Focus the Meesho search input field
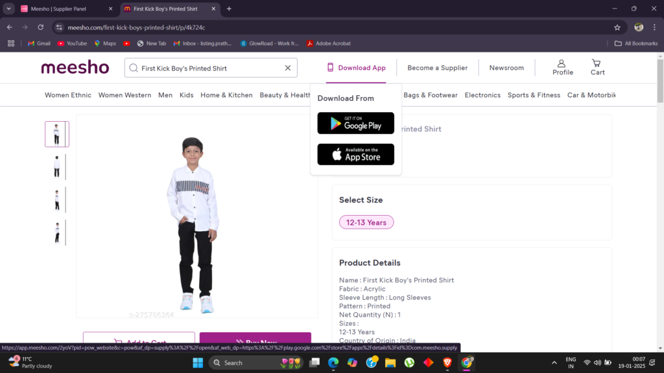 [211, 68]
